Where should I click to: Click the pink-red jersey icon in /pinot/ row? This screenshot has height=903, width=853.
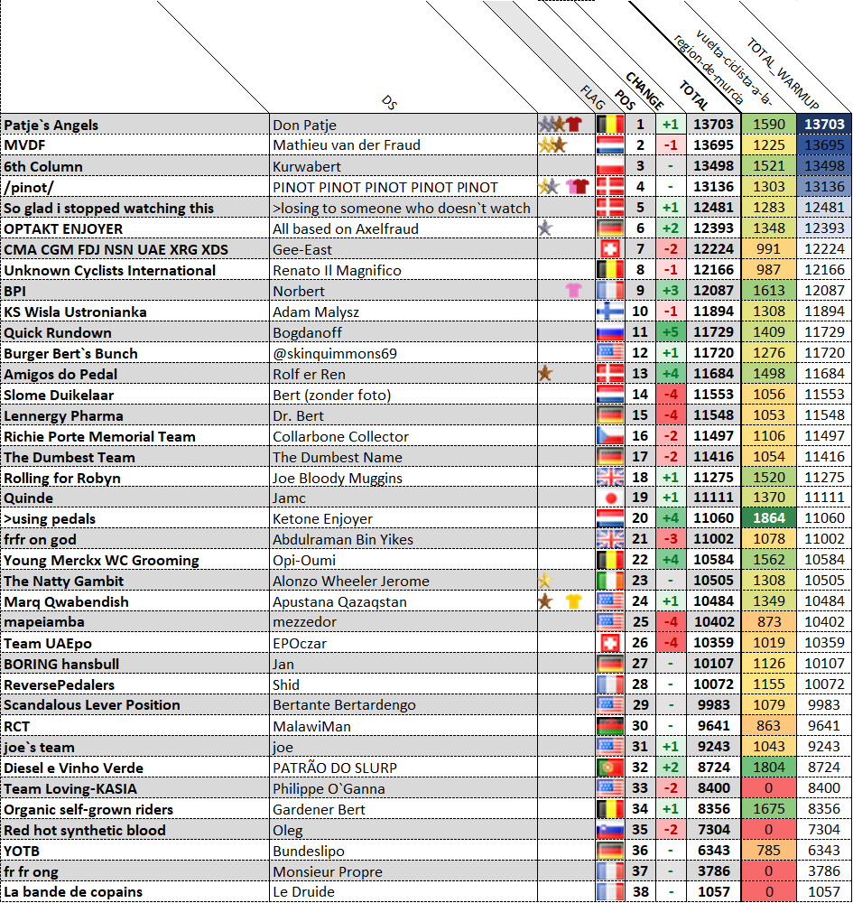[578, 187]
